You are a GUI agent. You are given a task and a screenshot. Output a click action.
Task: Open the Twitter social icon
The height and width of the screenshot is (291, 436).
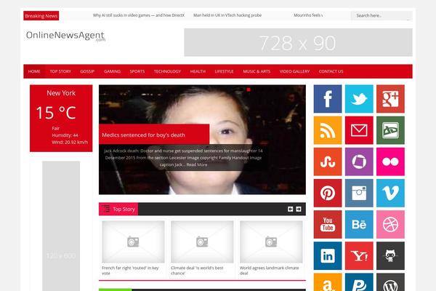(x=359, y=99)
